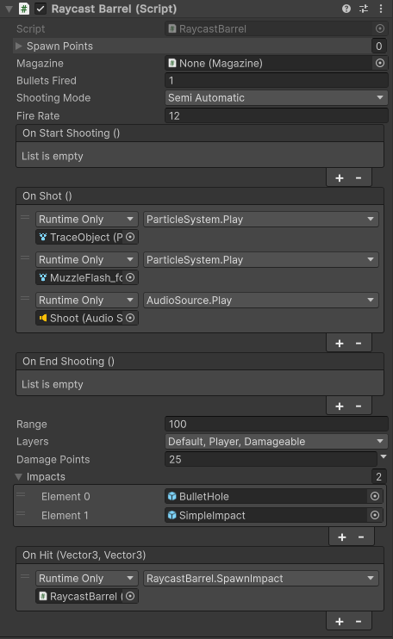Open object picker for Magazine field
The height and width of the screenshot is (639, 393).
click(x=379, y=63)
